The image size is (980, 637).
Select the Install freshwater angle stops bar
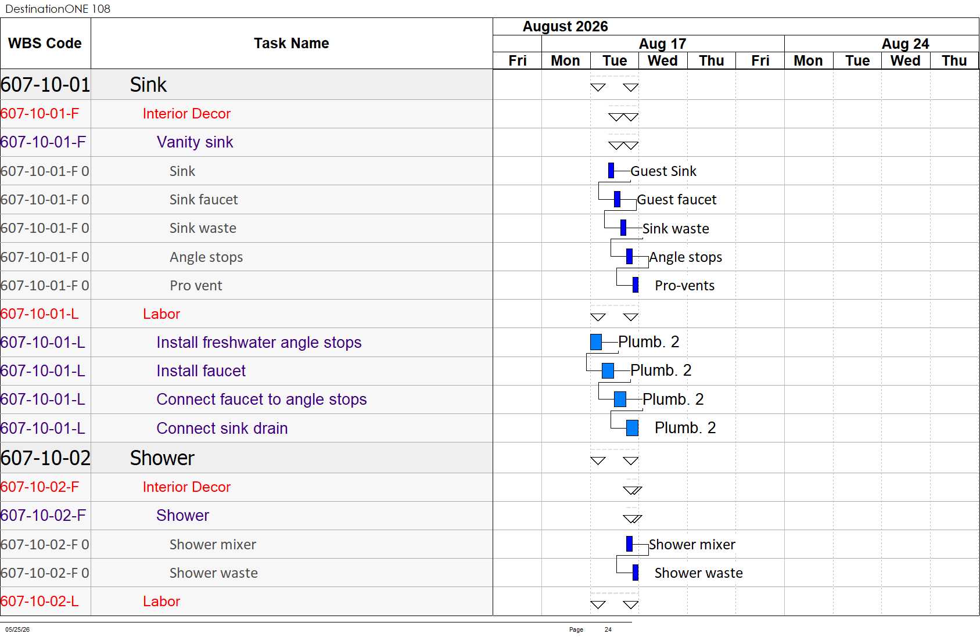click(595, 342)
